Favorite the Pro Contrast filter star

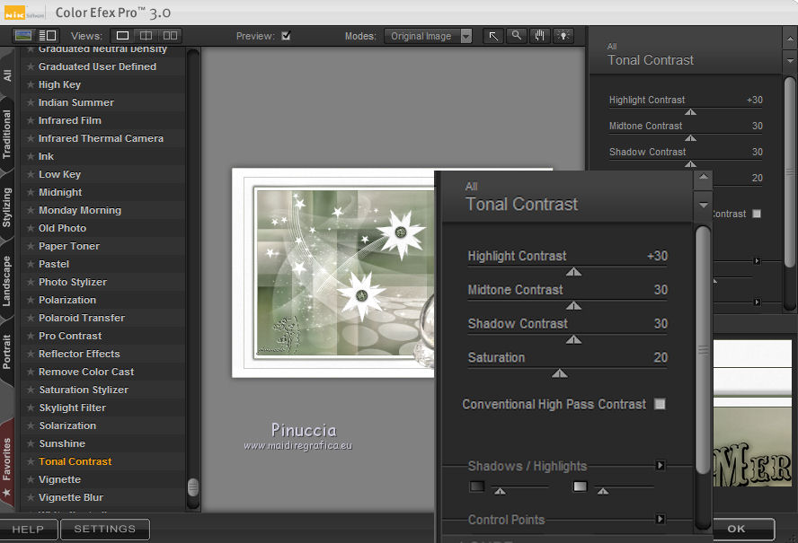31,336
